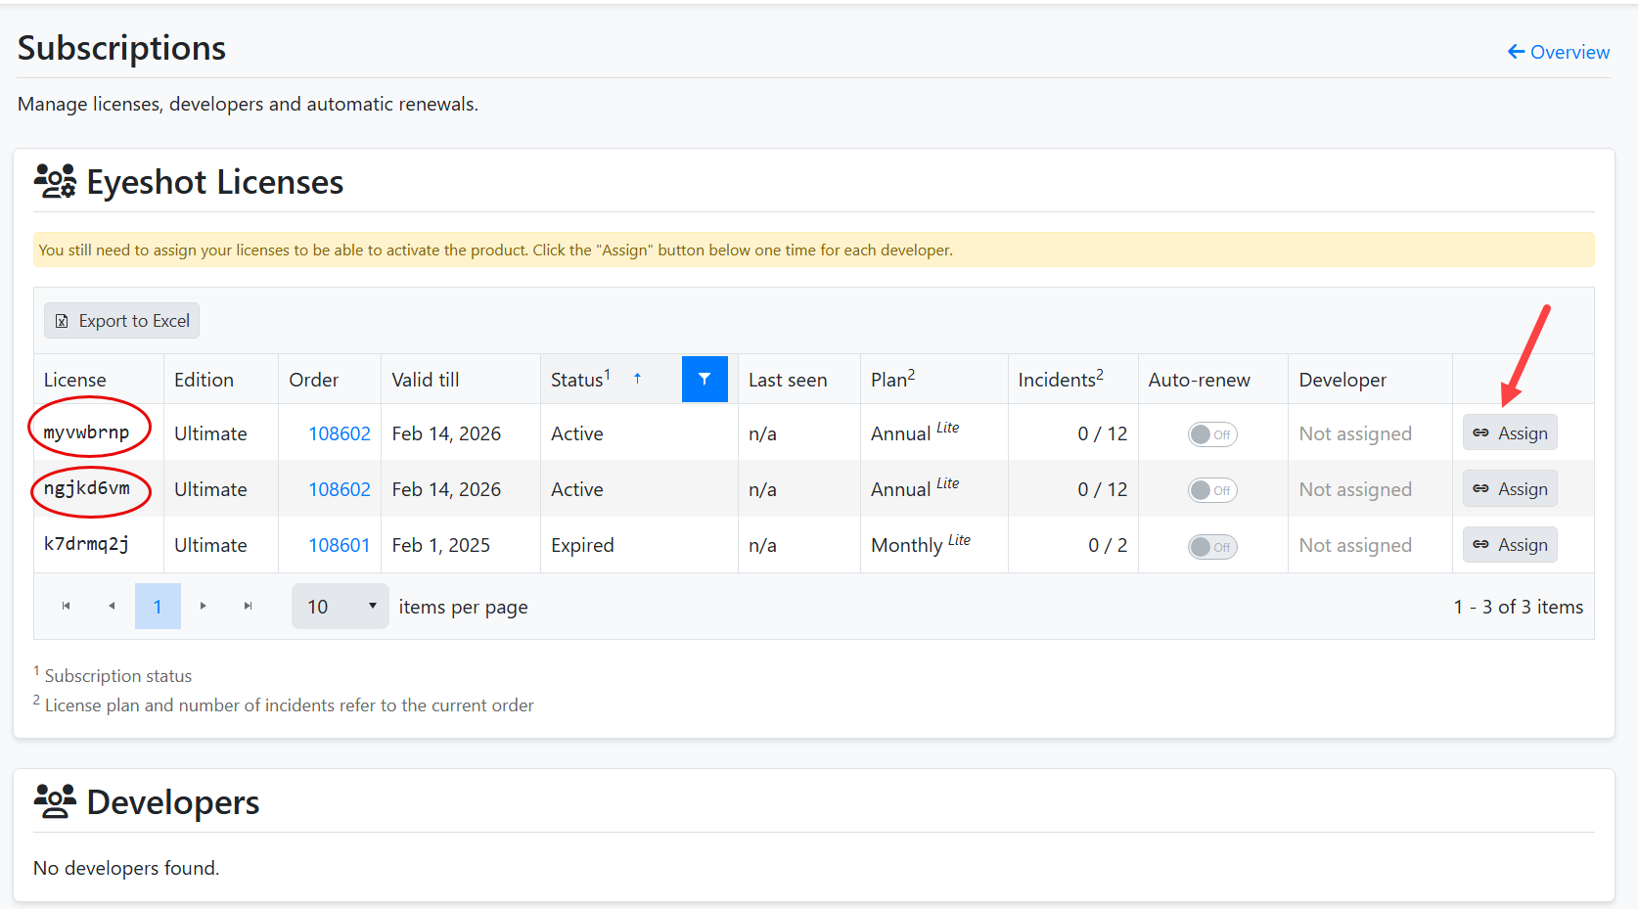This screenshot has height=909, width=1638.
Task: Open order 108602 for license myvwbrnp
Action: 340,433
